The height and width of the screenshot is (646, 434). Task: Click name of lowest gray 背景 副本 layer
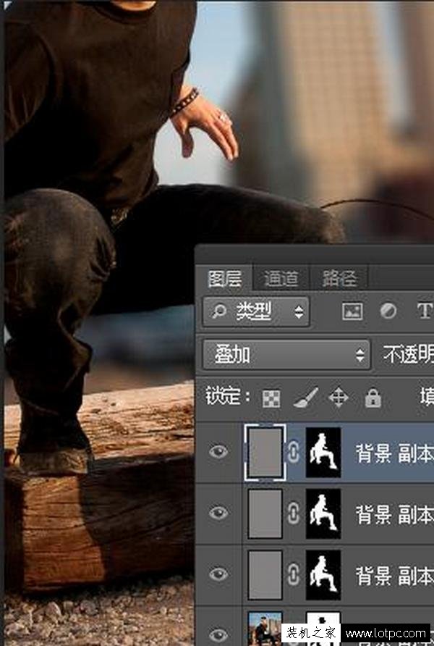394,576
